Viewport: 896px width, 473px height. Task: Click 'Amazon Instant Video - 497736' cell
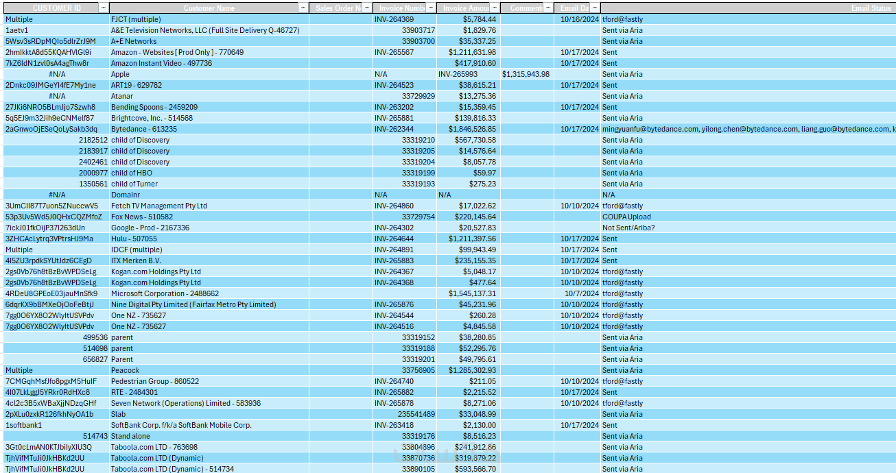[209, 63]
